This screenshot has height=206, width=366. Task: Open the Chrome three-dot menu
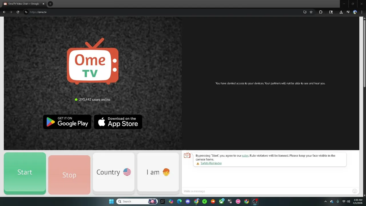coord(362,12)
